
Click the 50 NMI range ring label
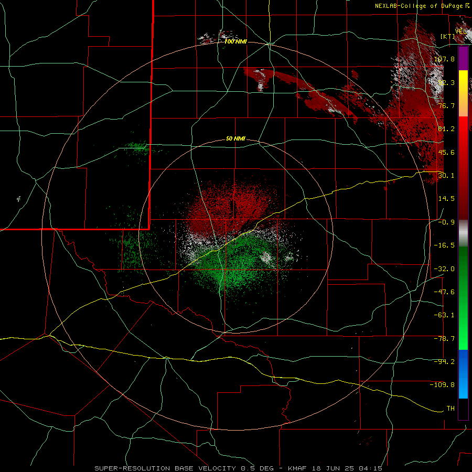point(235,139)
